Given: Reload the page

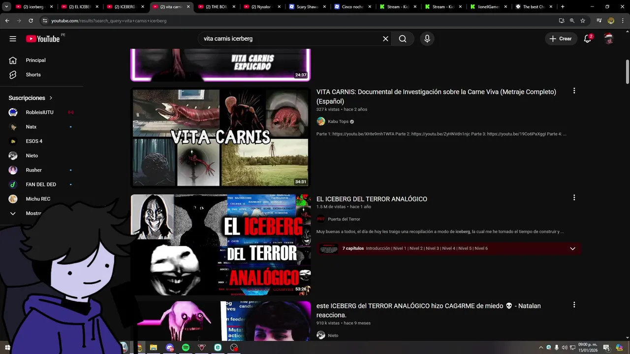Looking at the screenshot, I should pos(31,21).
